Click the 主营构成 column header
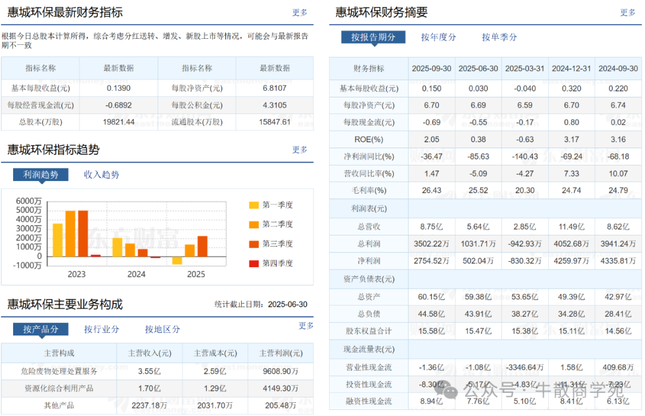645x416 pixels. click(x=59, y=353)
